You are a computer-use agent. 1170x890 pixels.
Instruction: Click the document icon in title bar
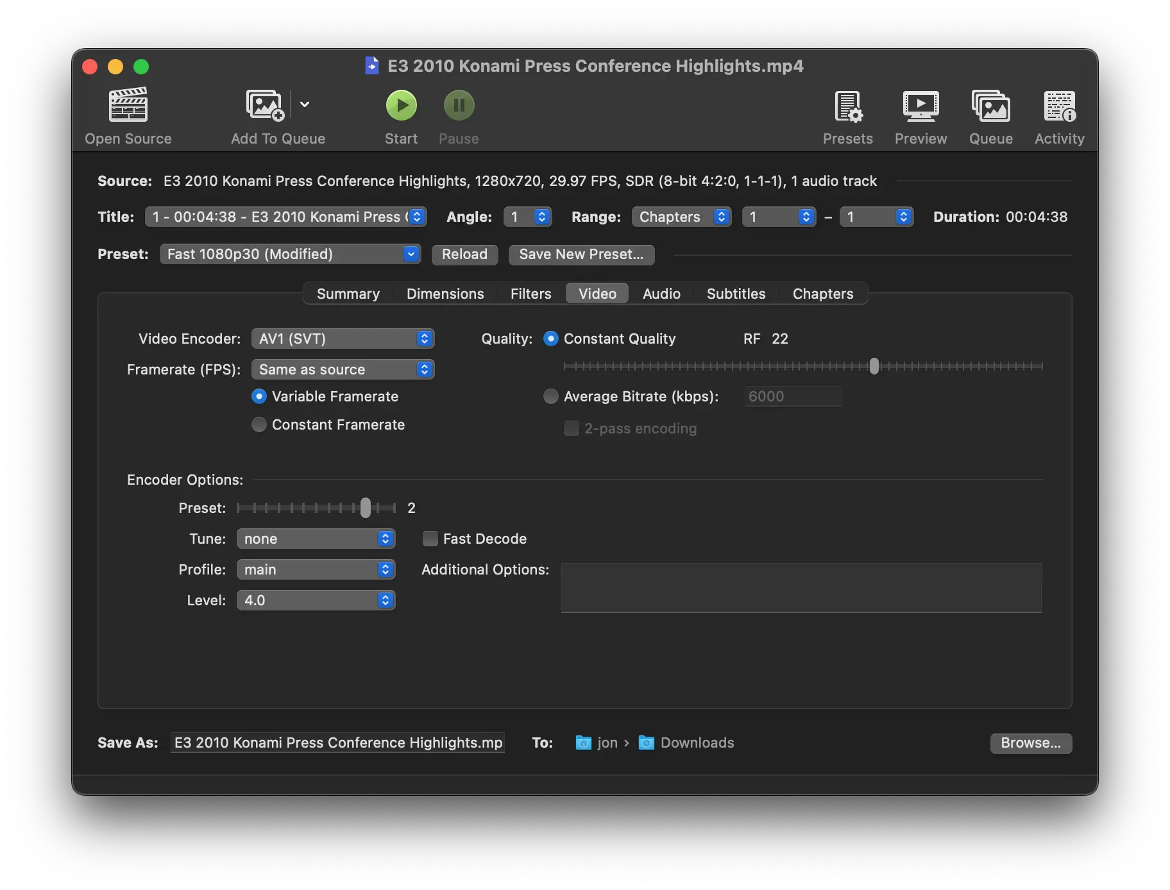pos(372,66)
